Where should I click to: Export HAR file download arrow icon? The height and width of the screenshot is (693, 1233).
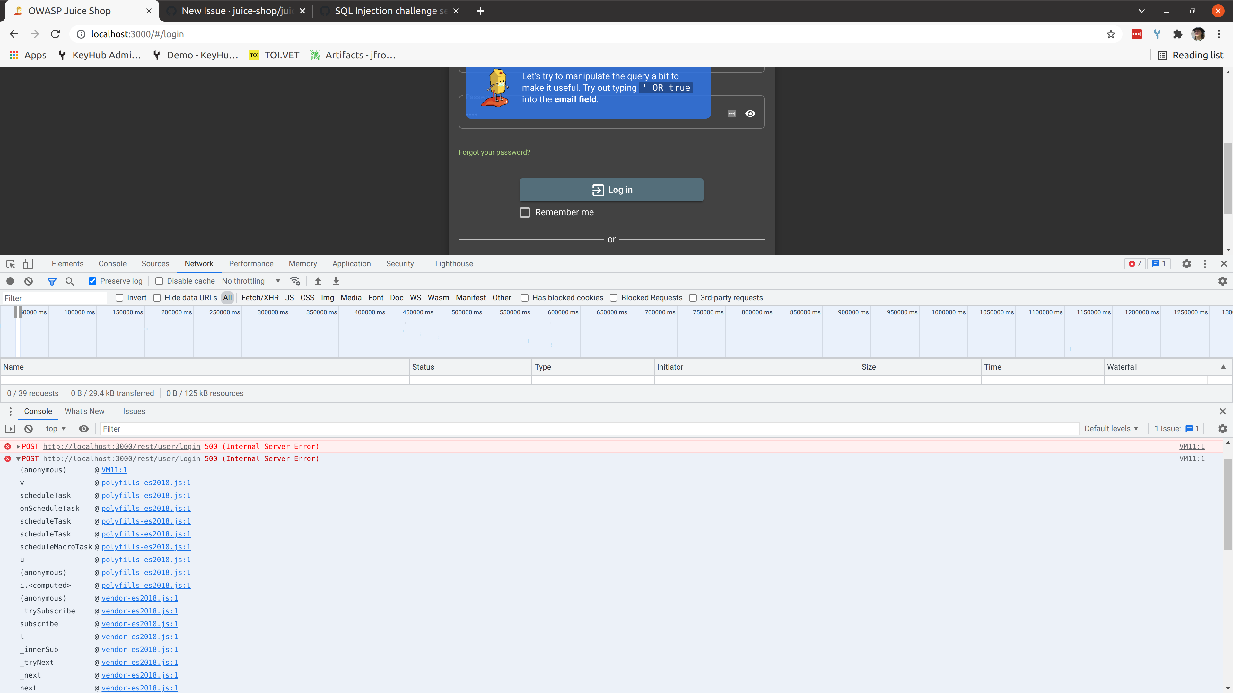(336, 281)
